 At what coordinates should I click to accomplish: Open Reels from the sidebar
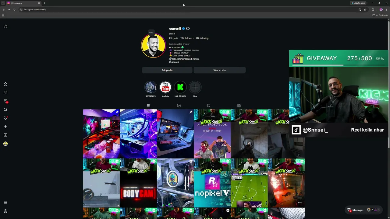(x=5, y=93)
